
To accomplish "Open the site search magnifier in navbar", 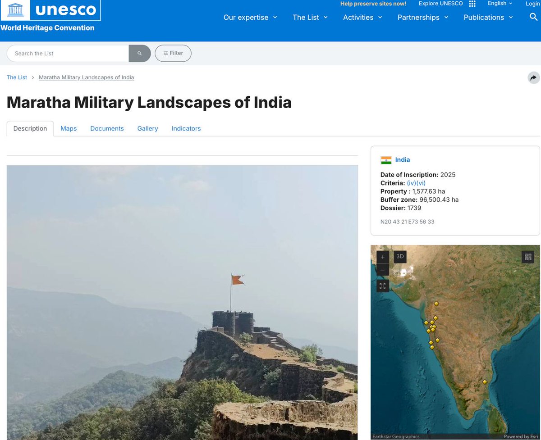I will click(533, 17).
